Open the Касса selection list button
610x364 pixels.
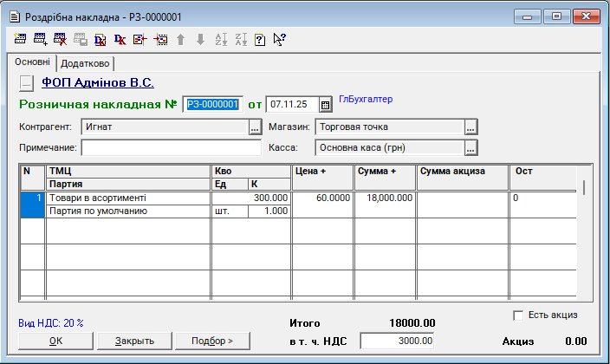click(470, 148)
